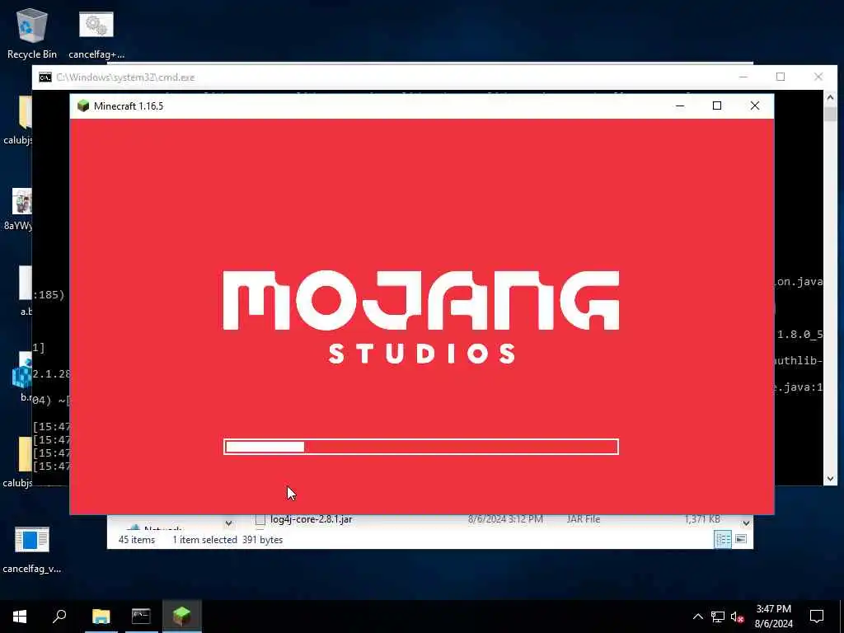Maximize the Minecraft 1.16.5 window

(x=717, y=105)
